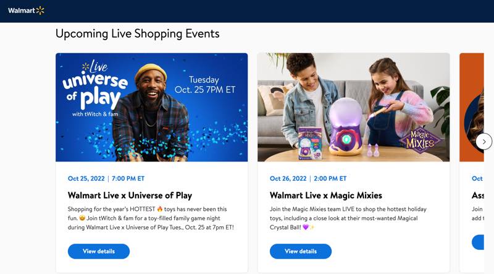
Task: View details for Universe of Play event
Action: (99, 251)
